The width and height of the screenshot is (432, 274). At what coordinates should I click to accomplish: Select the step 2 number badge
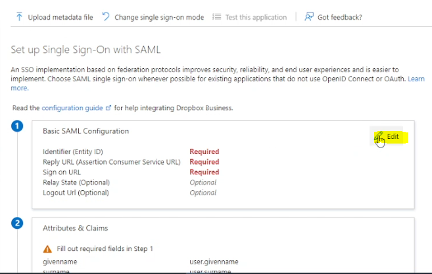18,223
